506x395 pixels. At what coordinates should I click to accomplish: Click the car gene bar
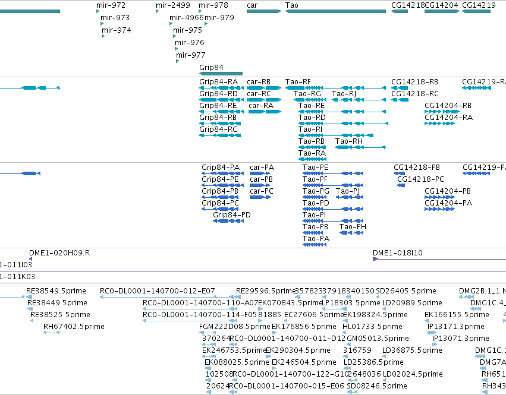(x=263, y=11)
